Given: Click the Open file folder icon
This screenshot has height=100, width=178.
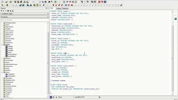Looking at the screenshot, I should [6, 2].
